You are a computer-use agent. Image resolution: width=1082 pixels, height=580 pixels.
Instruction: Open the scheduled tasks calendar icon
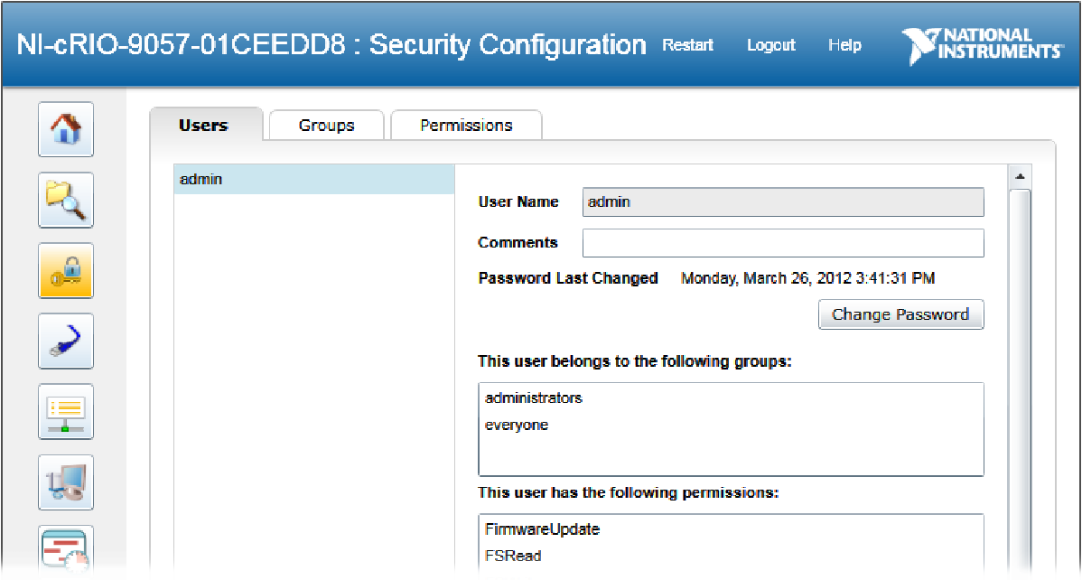point(66,550)
